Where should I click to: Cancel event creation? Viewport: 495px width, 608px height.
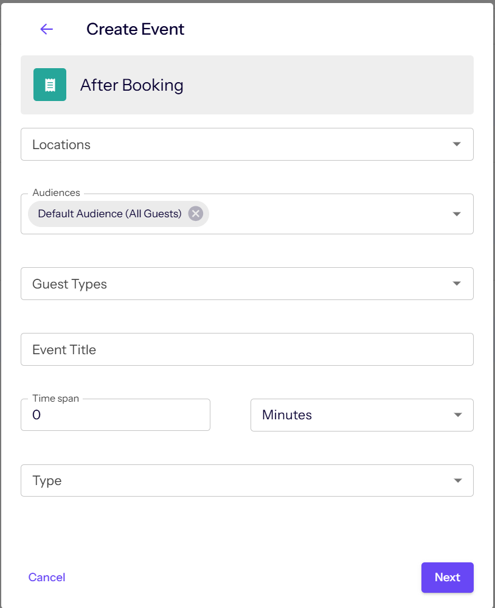click(47, 578)
